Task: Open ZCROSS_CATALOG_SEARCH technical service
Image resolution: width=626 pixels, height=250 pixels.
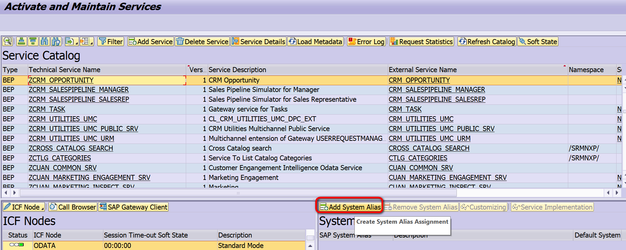Action: coord(71,148)
